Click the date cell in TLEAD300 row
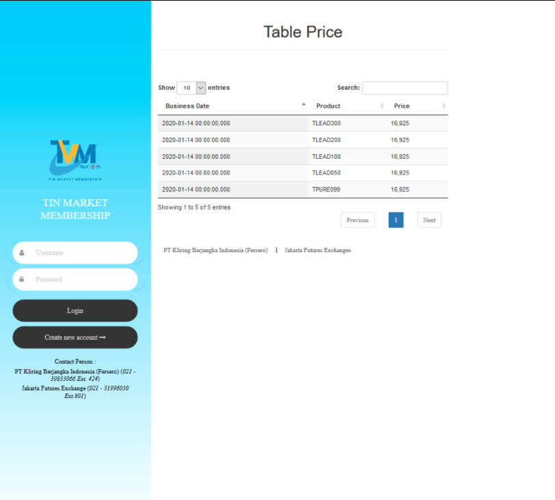 [233, 123]
